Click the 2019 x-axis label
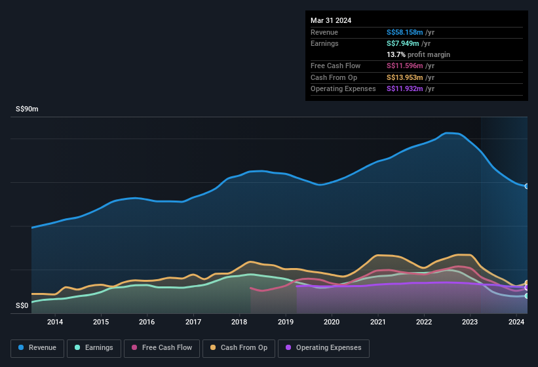 (x=286, y=322)
